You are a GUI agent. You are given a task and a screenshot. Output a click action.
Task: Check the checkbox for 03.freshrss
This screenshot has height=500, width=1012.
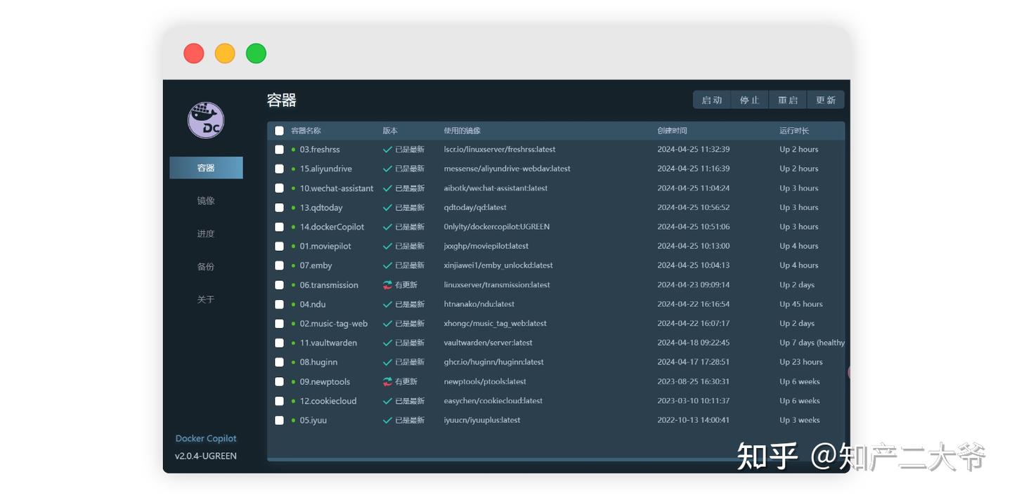pos(279,149)
